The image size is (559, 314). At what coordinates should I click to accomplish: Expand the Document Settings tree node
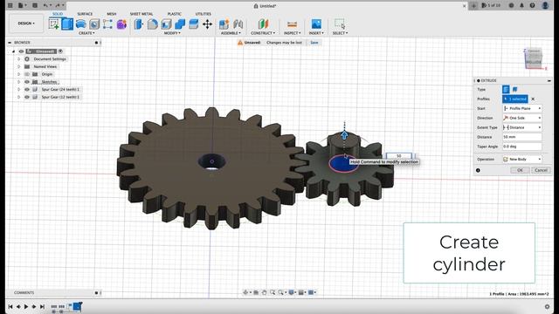point(19,59)
